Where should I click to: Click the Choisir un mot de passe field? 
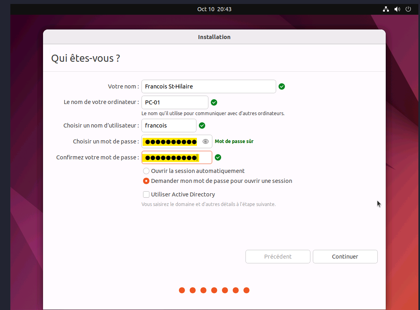coord(171,141)
